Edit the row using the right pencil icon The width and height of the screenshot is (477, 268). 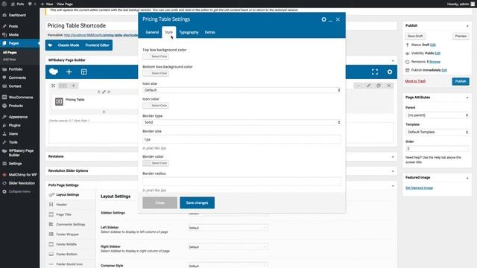368,86
